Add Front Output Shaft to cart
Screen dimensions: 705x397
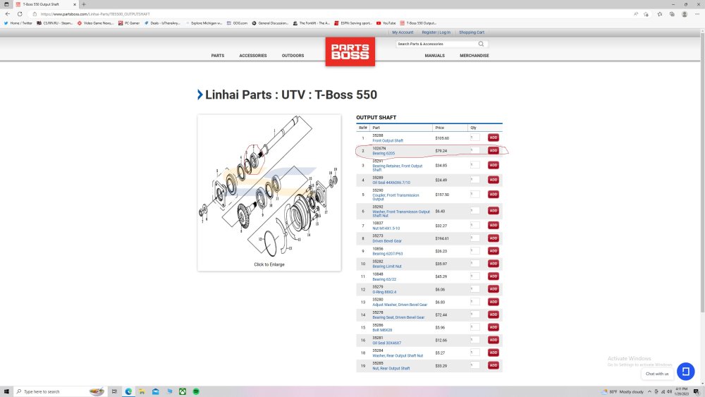click(493, 138)
